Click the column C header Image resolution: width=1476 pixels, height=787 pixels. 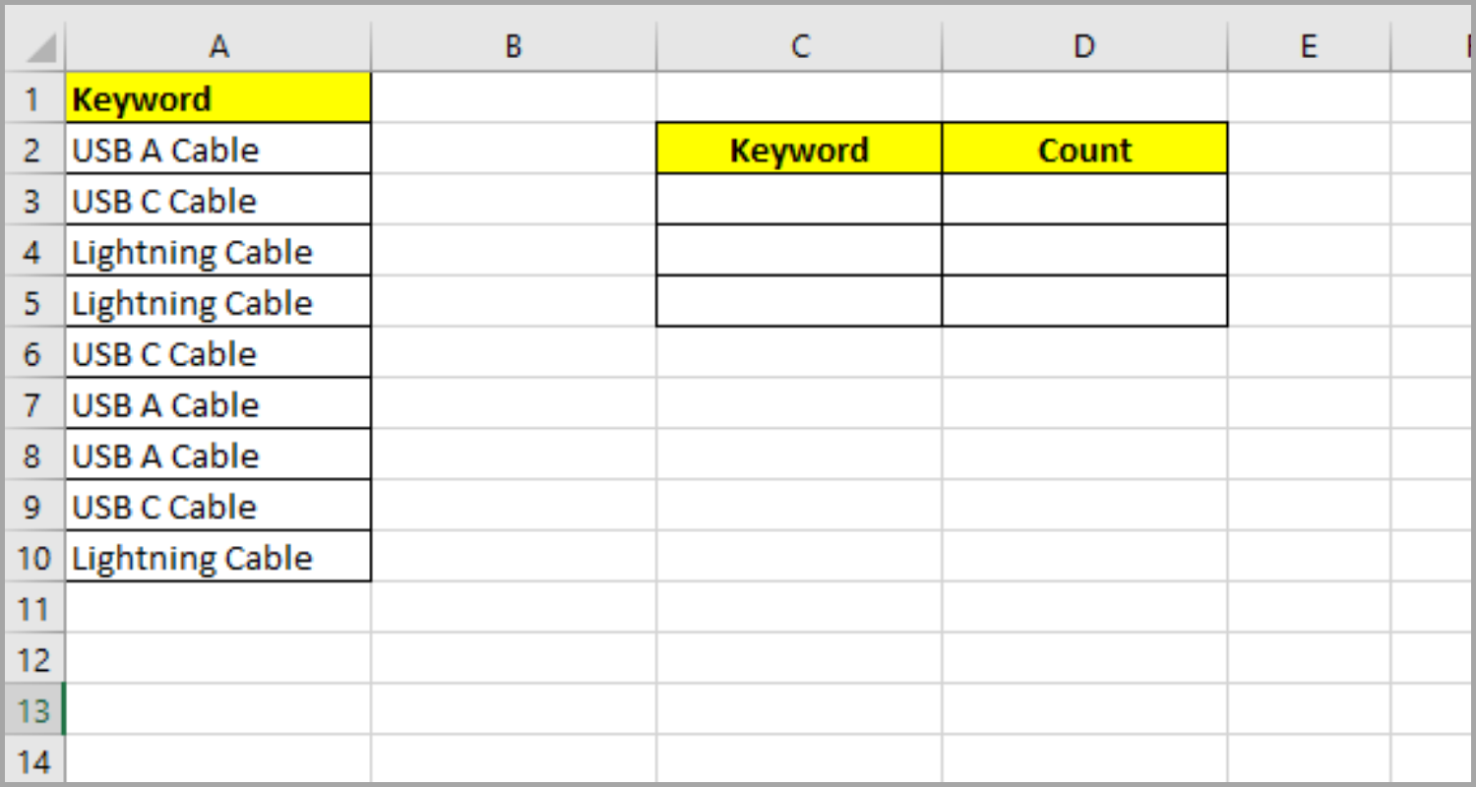(x=799, y=45)
